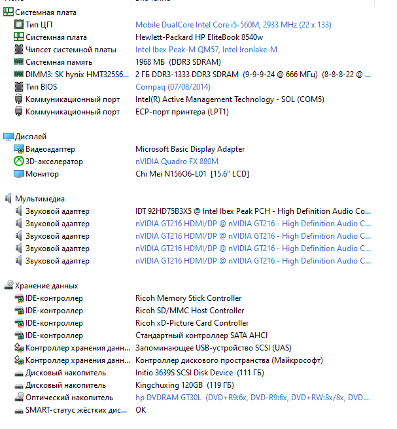Select the Мультимедиа section header text
This screenshot has width=397, height=429.
(40, 199)
